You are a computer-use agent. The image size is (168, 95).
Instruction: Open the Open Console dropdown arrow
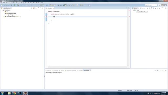coord(162,70)
